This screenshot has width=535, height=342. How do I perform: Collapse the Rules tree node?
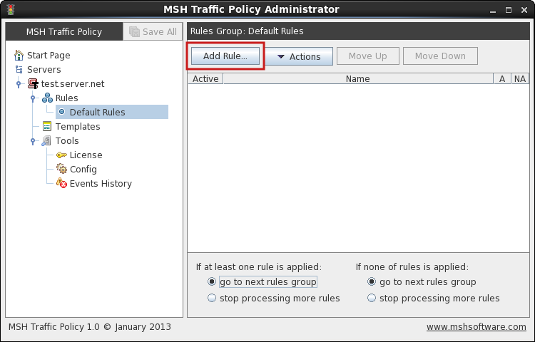click(x=33, y=98)
